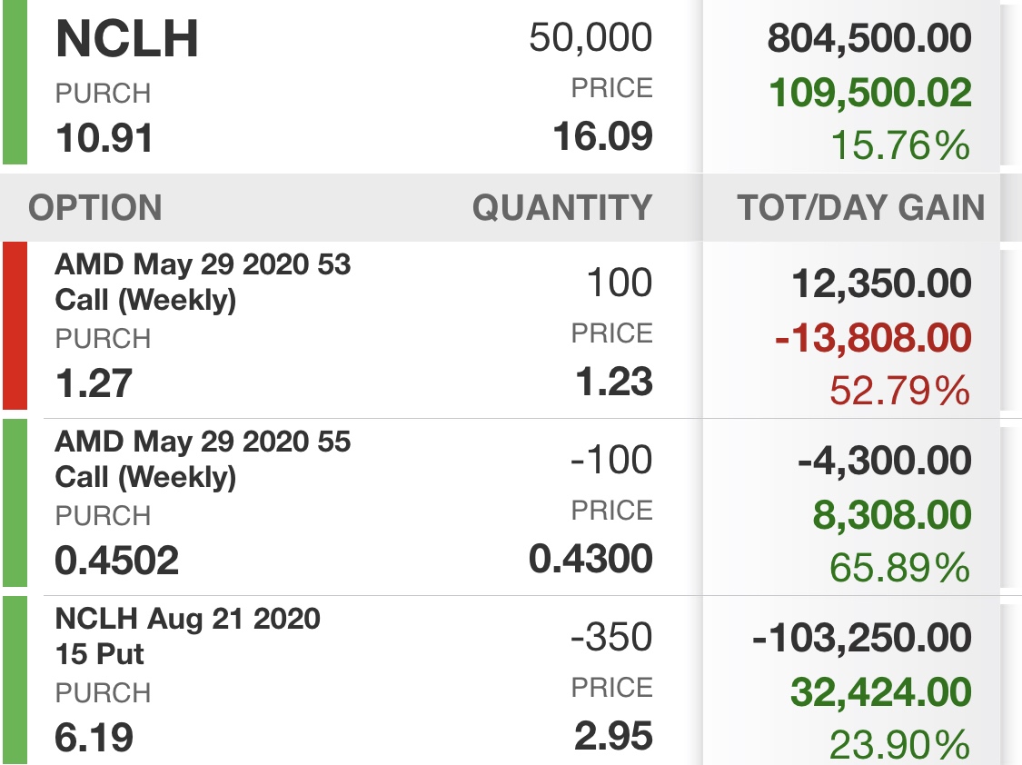Tap the 8,308.00 gain value
This screenshot has height=765, width=1022.
(x=892, y=515)
